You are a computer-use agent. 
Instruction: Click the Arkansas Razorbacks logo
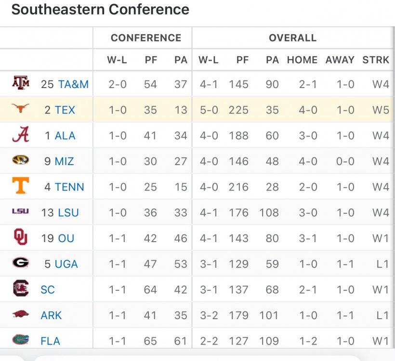point(21,315)
